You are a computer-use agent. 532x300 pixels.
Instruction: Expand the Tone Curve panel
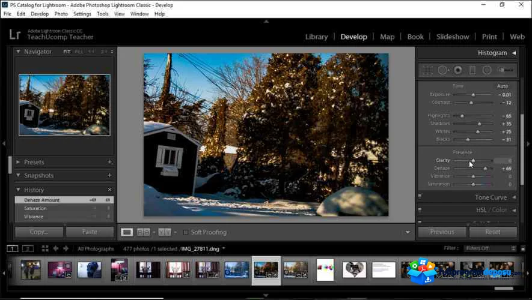[x=514, y=197]
